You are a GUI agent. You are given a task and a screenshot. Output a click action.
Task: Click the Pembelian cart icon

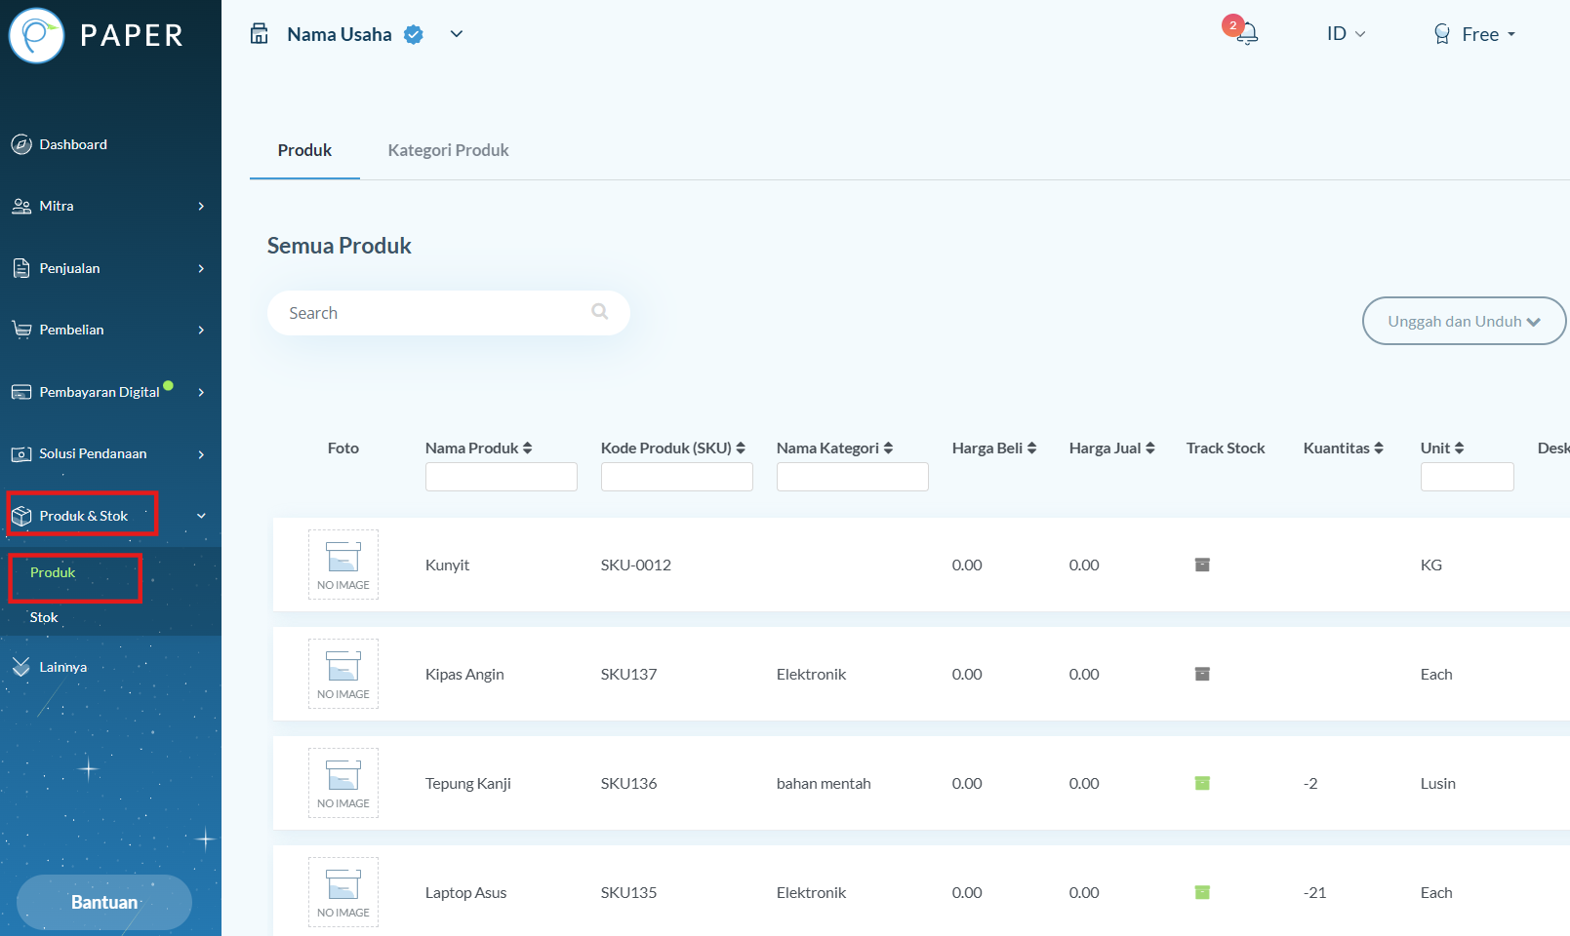click(21, 330)
